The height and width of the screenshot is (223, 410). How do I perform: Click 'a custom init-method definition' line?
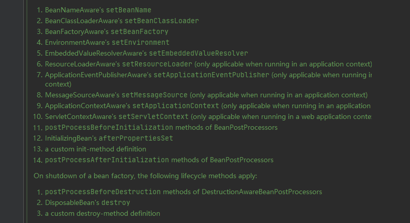[x=96, y=149]
